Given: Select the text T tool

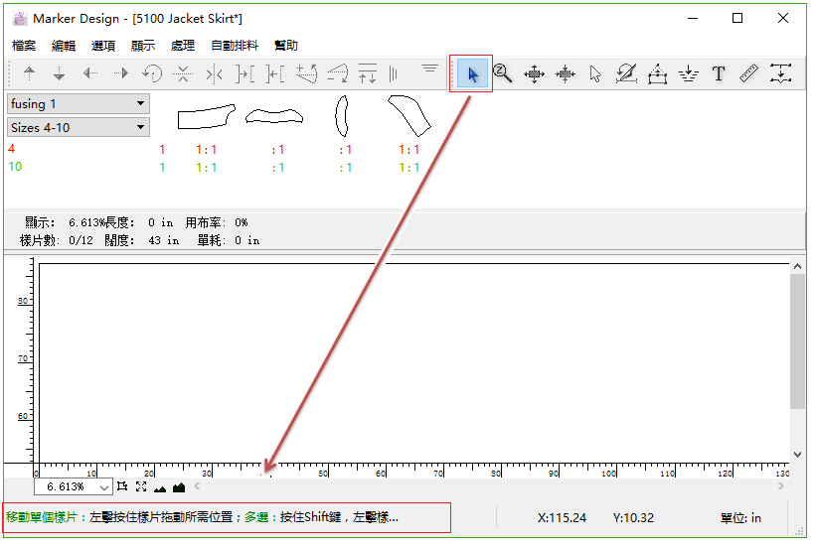Looking at the screenshot, I should [719, 73].
